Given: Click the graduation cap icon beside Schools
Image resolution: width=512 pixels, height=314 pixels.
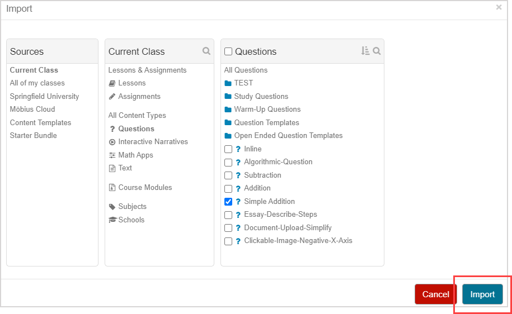Looking at the screenshot, I should click(112, 220).
